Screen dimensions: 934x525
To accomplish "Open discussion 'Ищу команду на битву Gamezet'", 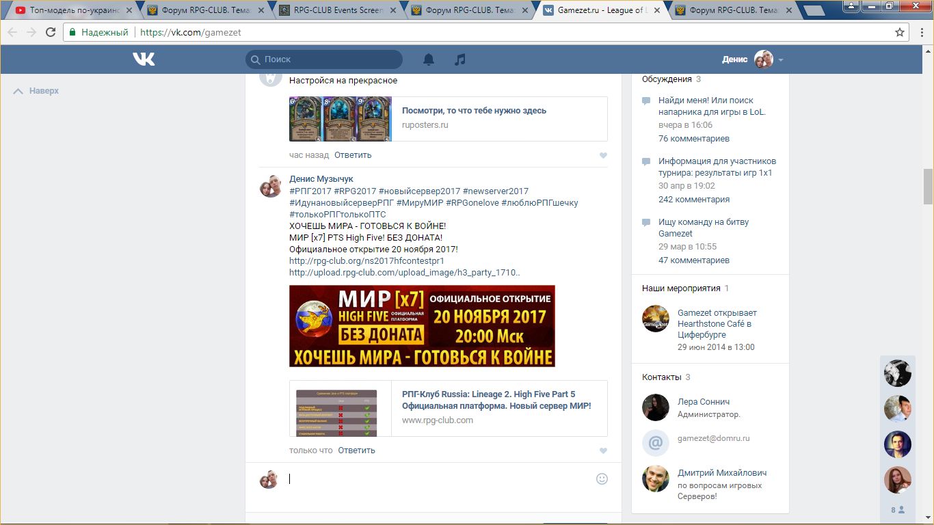I will click(704, 228).
